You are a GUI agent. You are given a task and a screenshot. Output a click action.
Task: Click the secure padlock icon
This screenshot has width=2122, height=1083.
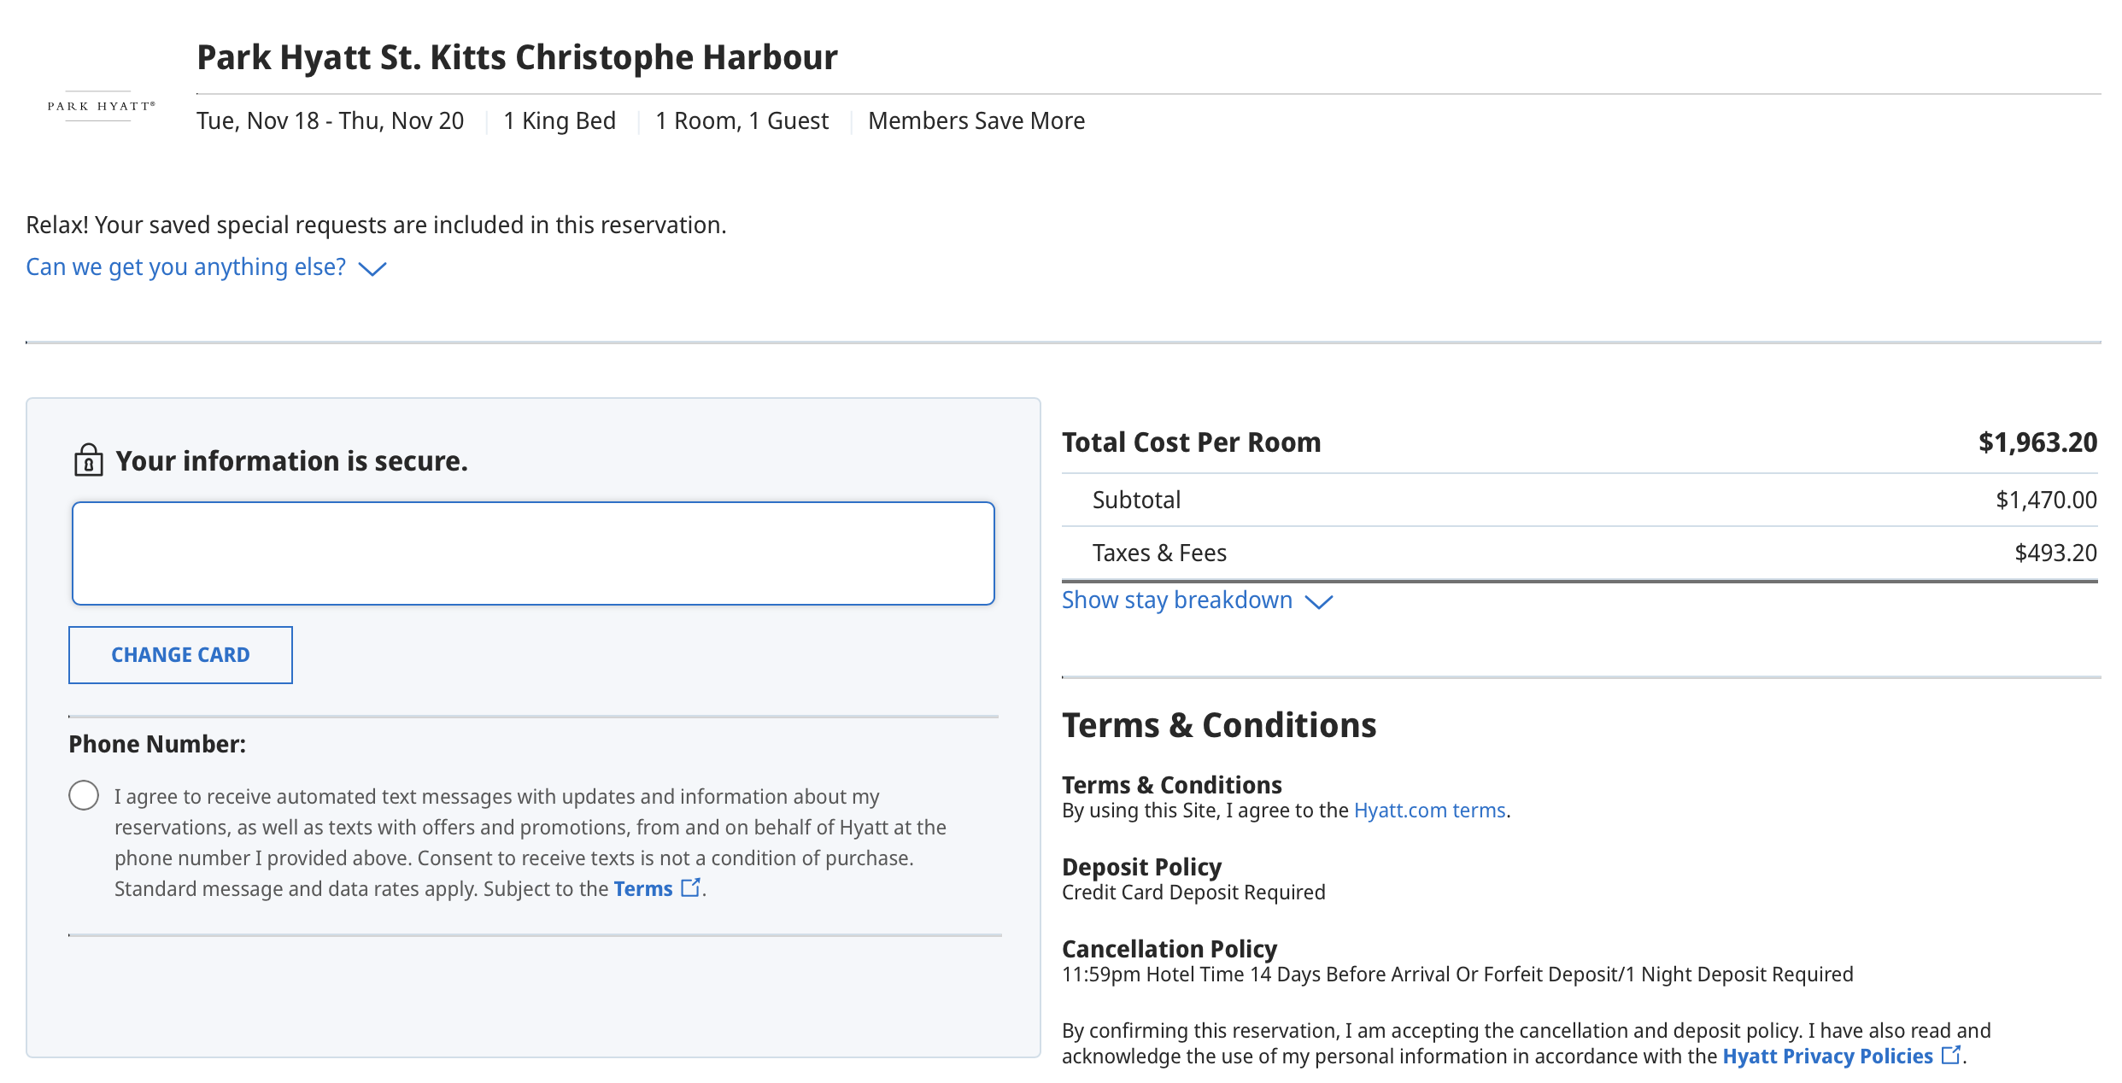click(x=88, y=460)
